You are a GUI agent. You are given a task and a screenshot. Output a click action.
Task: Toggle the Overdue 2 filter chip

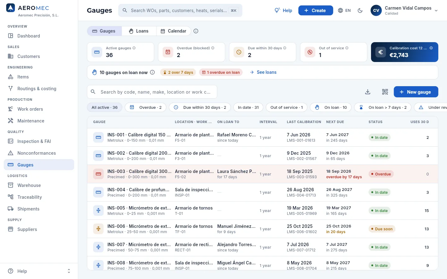tap(146, 107)
